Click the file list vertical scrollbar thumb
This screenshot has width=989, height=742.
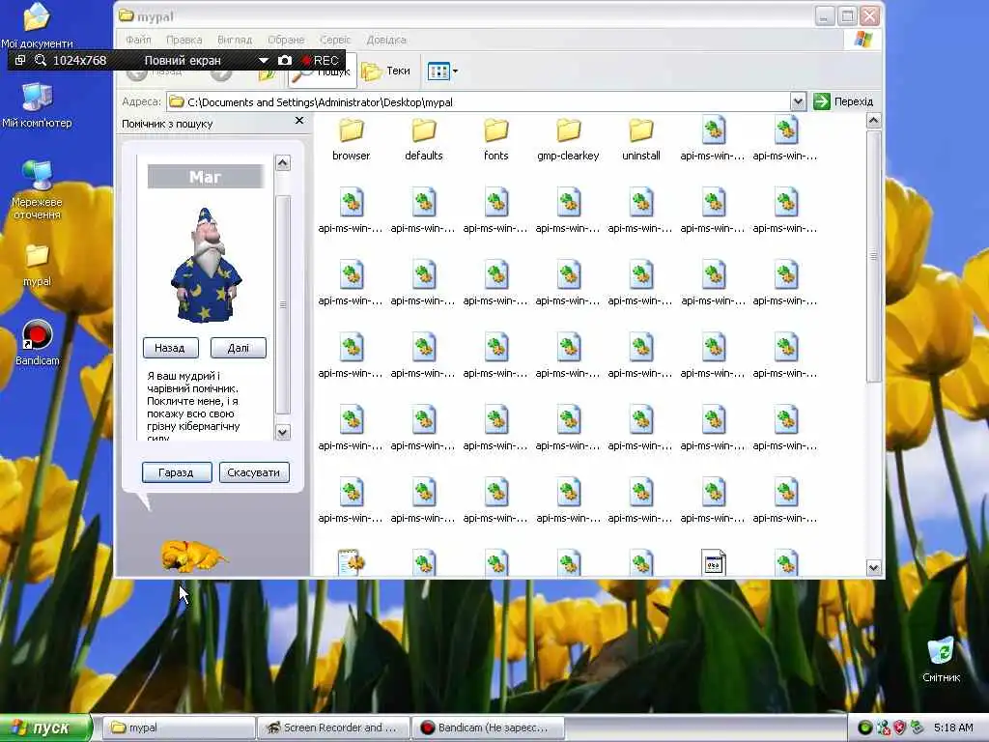coord(873,255)
